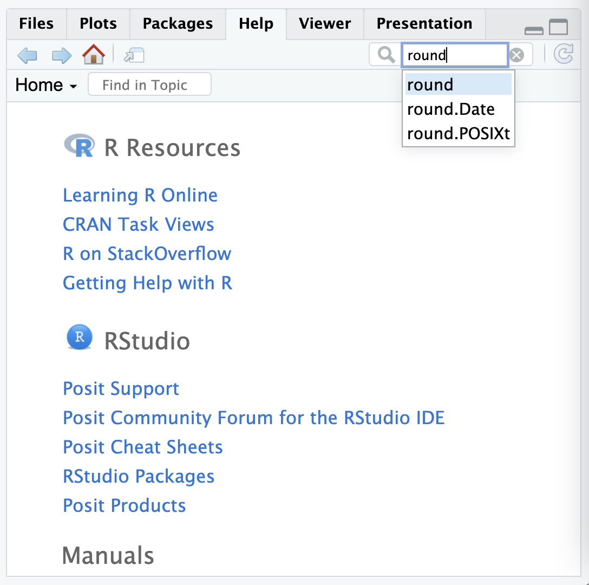
Task: Refresh the help topic
Action: click(x=563, y=54)
